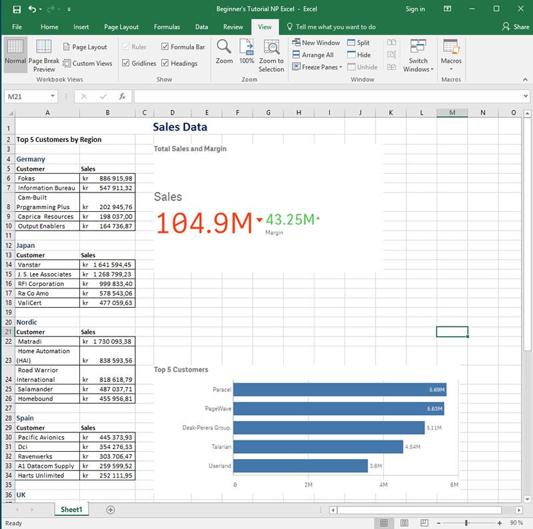Click the Sign in link
Viewport: 533px width, 529px height.
[x=415, y=9]
